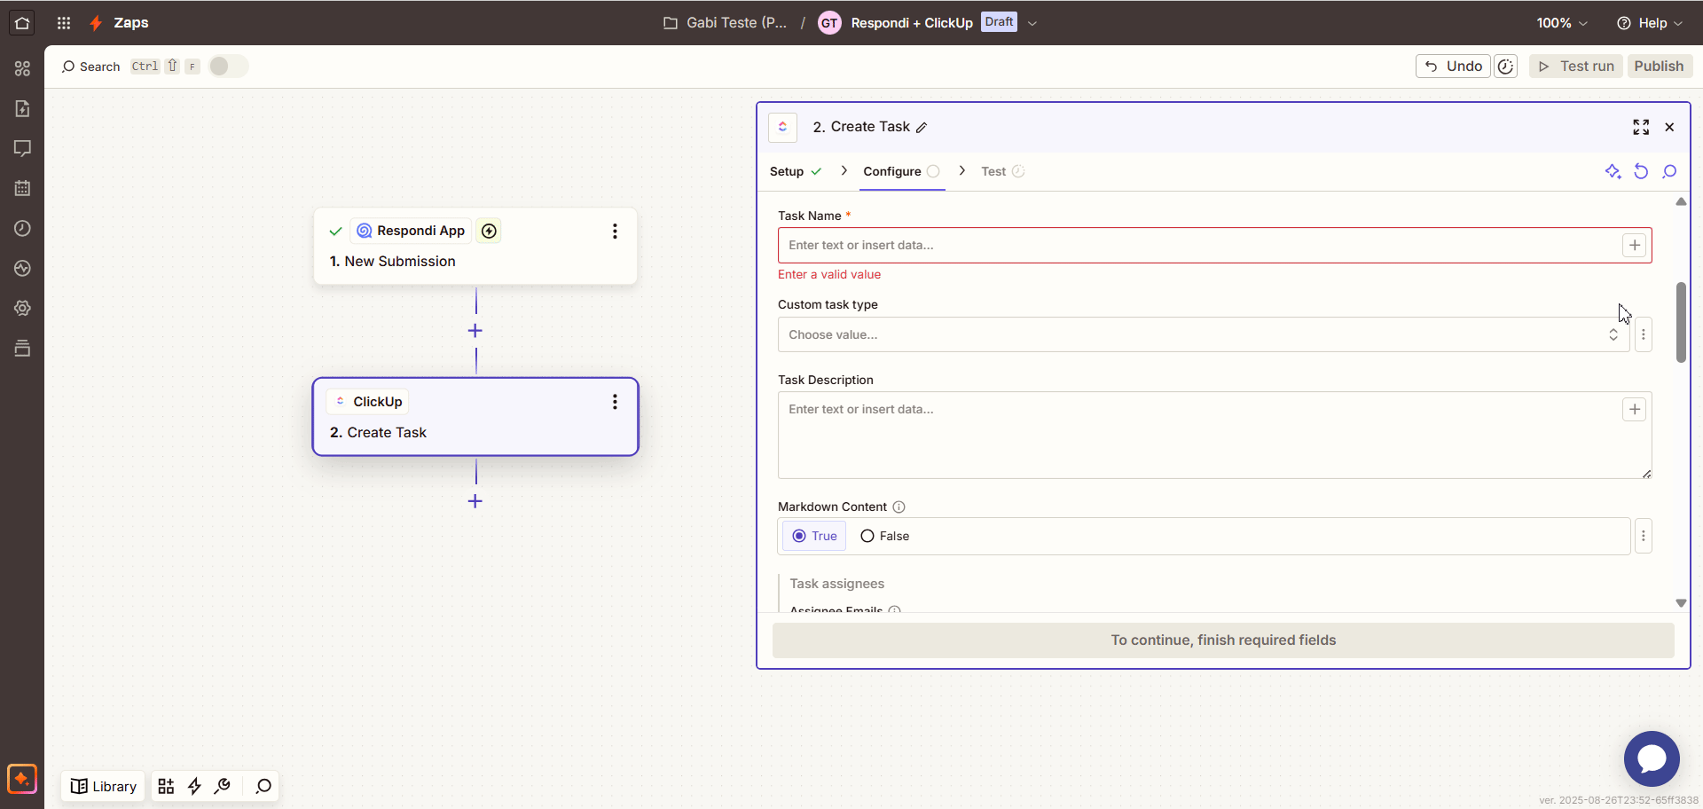
Task: Open the orange AI copilot icon
Action: 22,779
